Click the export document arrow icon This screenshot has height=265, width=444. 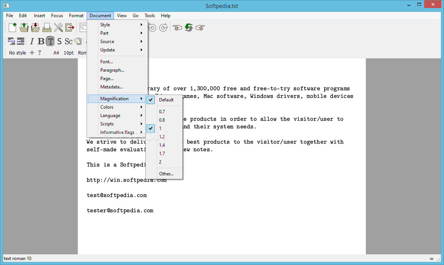click(x=70, y=27)
